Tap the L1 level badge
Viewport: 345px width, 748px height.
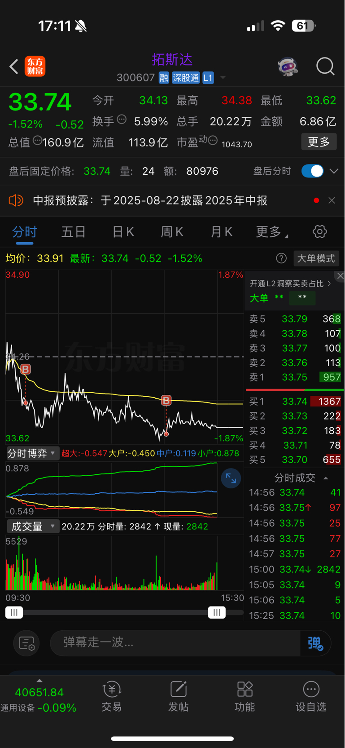click(x=208, y=78)
